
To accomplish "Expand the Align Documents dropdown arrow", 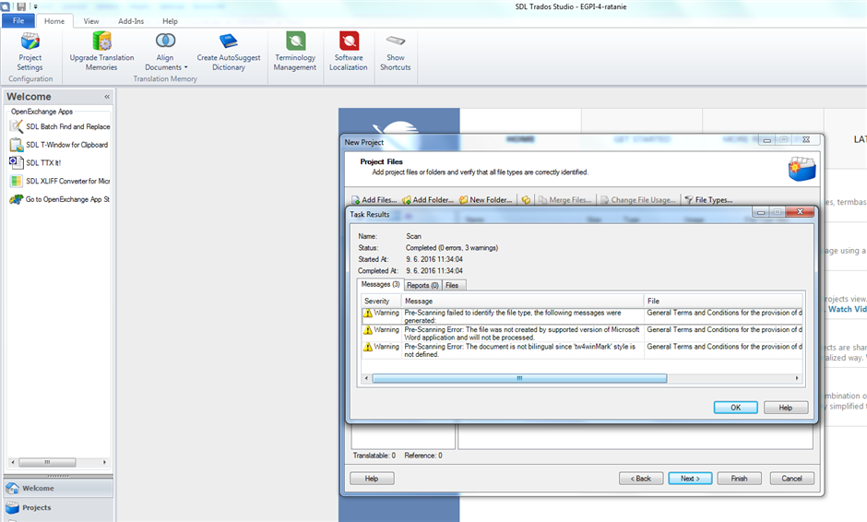I will (x=185, y=67).
